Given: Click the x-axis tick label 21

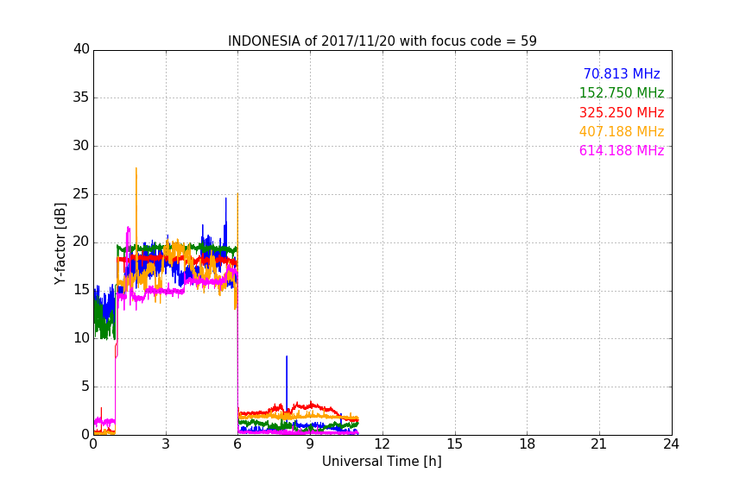Looking at the screenshot, I should pos(599,444).
